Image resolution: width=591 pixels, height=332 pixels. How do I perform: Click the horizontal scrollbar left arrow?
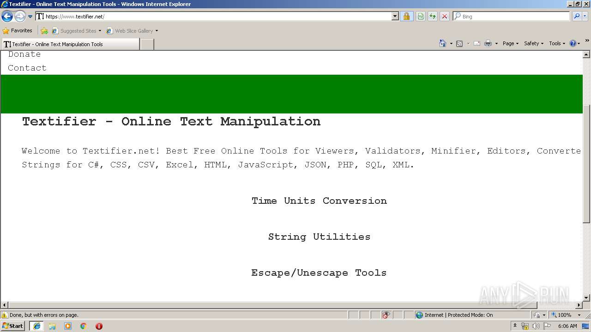[x=5, y=305]
